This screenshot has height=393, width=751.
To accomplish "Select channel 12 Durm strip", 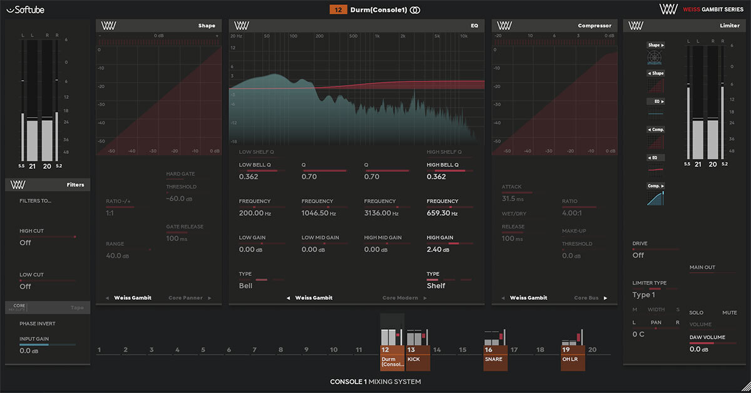I will tap(392, 342).
